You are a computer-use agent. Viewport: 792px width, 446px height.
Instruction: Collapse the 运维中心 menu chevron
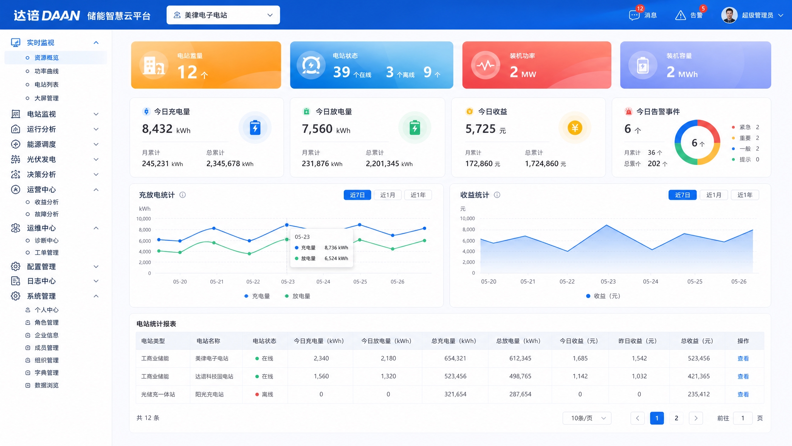[96, 228]
